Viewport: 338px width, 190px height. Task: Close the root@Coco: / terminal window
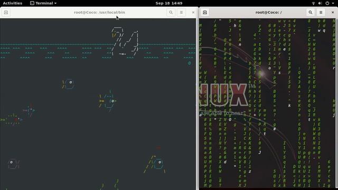(333, 13)
